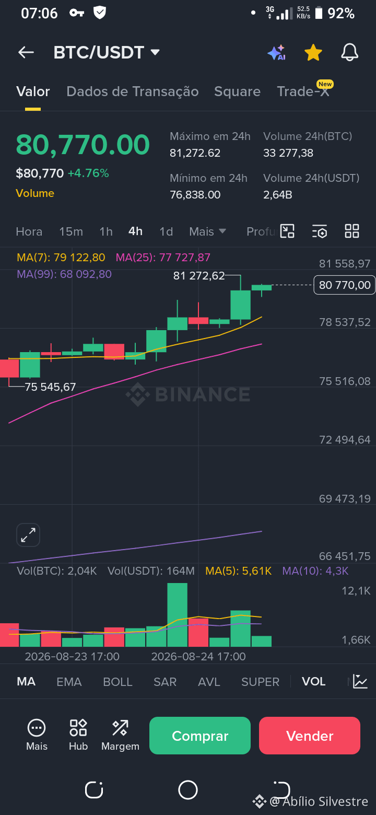The width and height of the screenshot is (376, 815).
Task: Open the BTC/USDT pair selector dropdown
Action: [107, 52]
